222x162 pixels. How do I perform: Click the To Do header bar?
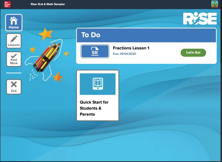[x=146, y=35]
